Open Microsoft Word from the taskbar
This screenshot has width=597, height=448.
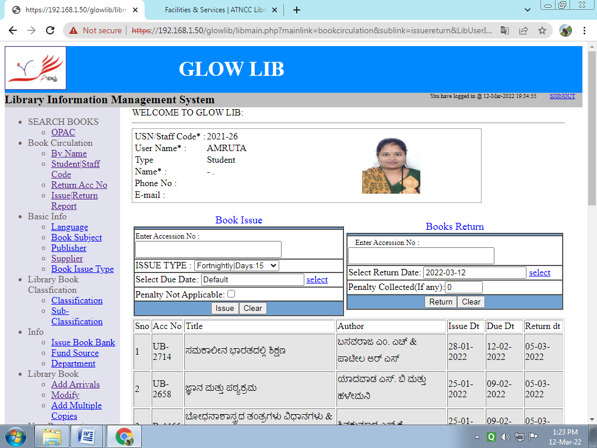tap(86, 436)
